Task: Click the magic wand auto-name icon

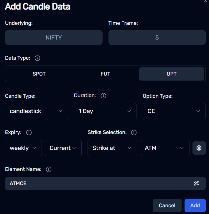Action: coord(196,183)
